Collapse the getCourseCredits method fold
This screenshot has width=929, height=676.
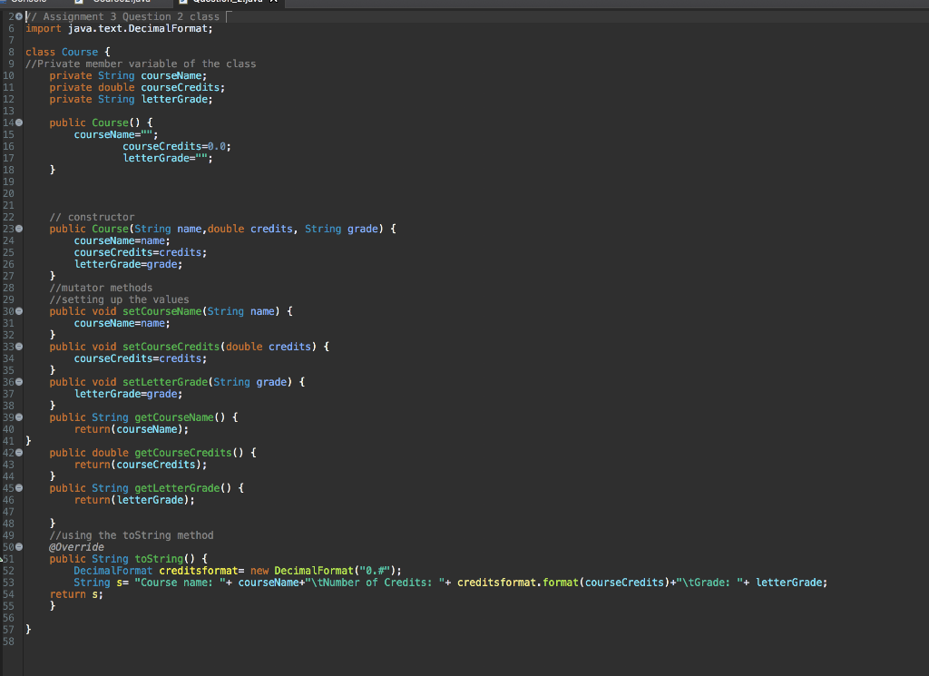(x=19, y=453)
